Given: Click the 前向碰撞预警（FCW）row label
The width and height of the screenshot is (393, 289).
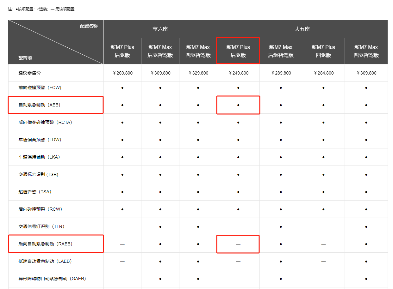Looking at the screenshot, I should click(x=40, y=87).
